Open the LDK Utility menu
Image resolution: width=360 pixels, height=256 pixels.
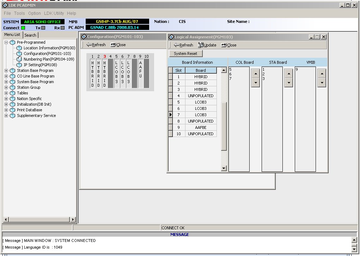54,13
